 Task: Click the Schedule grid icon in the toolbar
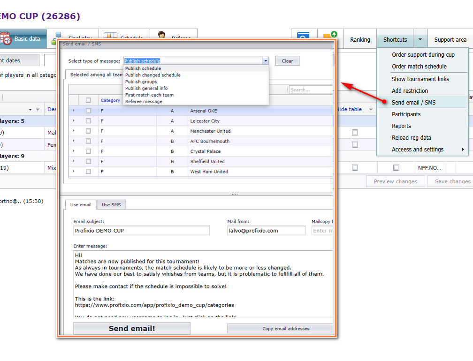[110, 36]
